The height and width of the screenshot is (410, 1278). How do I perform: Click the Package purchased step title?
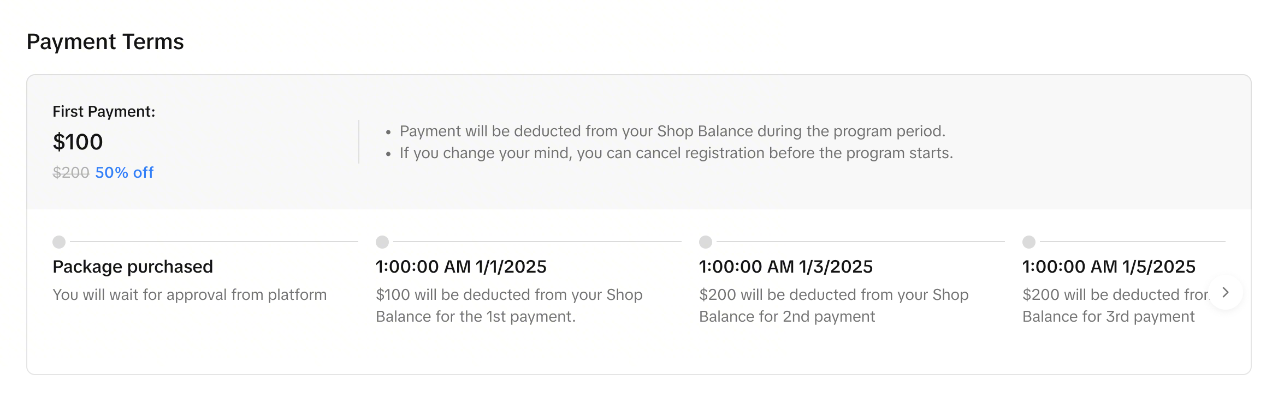pos(133,267)
